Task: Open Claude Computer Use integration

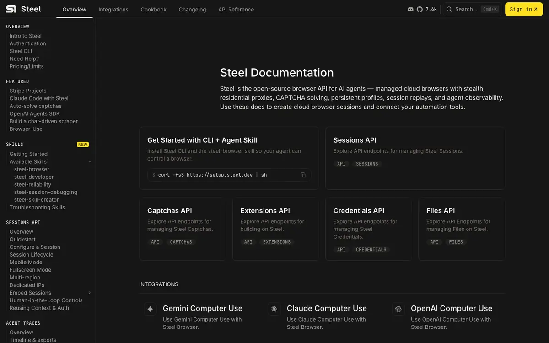Action: coord(327,309)
